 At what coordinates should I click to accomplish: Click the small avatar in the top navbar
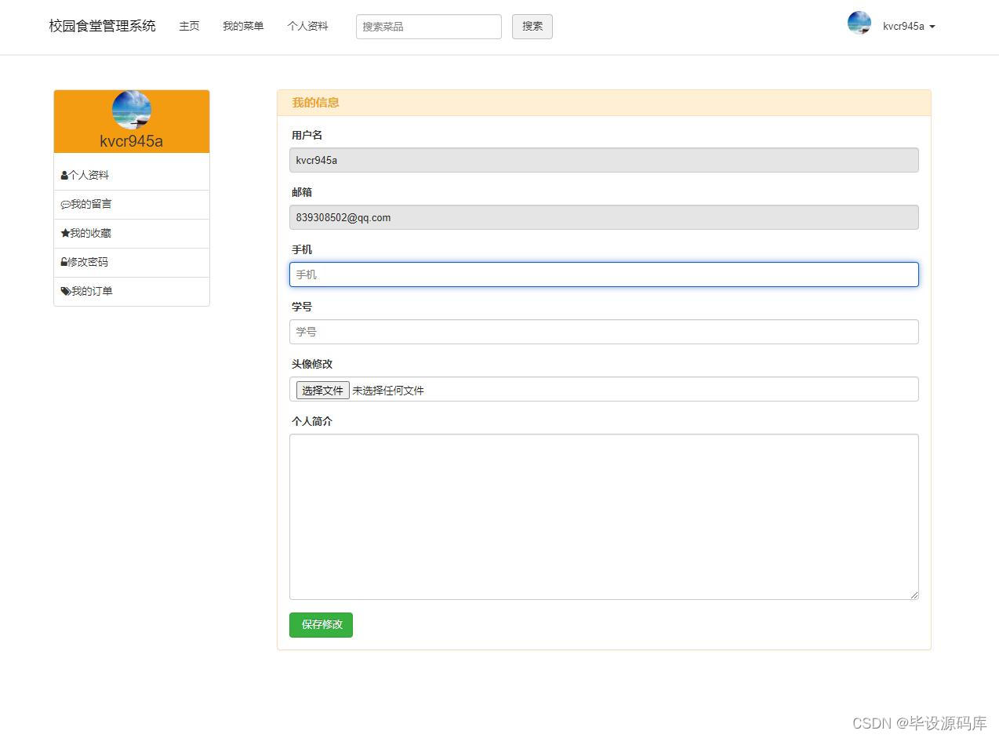tap(859, 23)
